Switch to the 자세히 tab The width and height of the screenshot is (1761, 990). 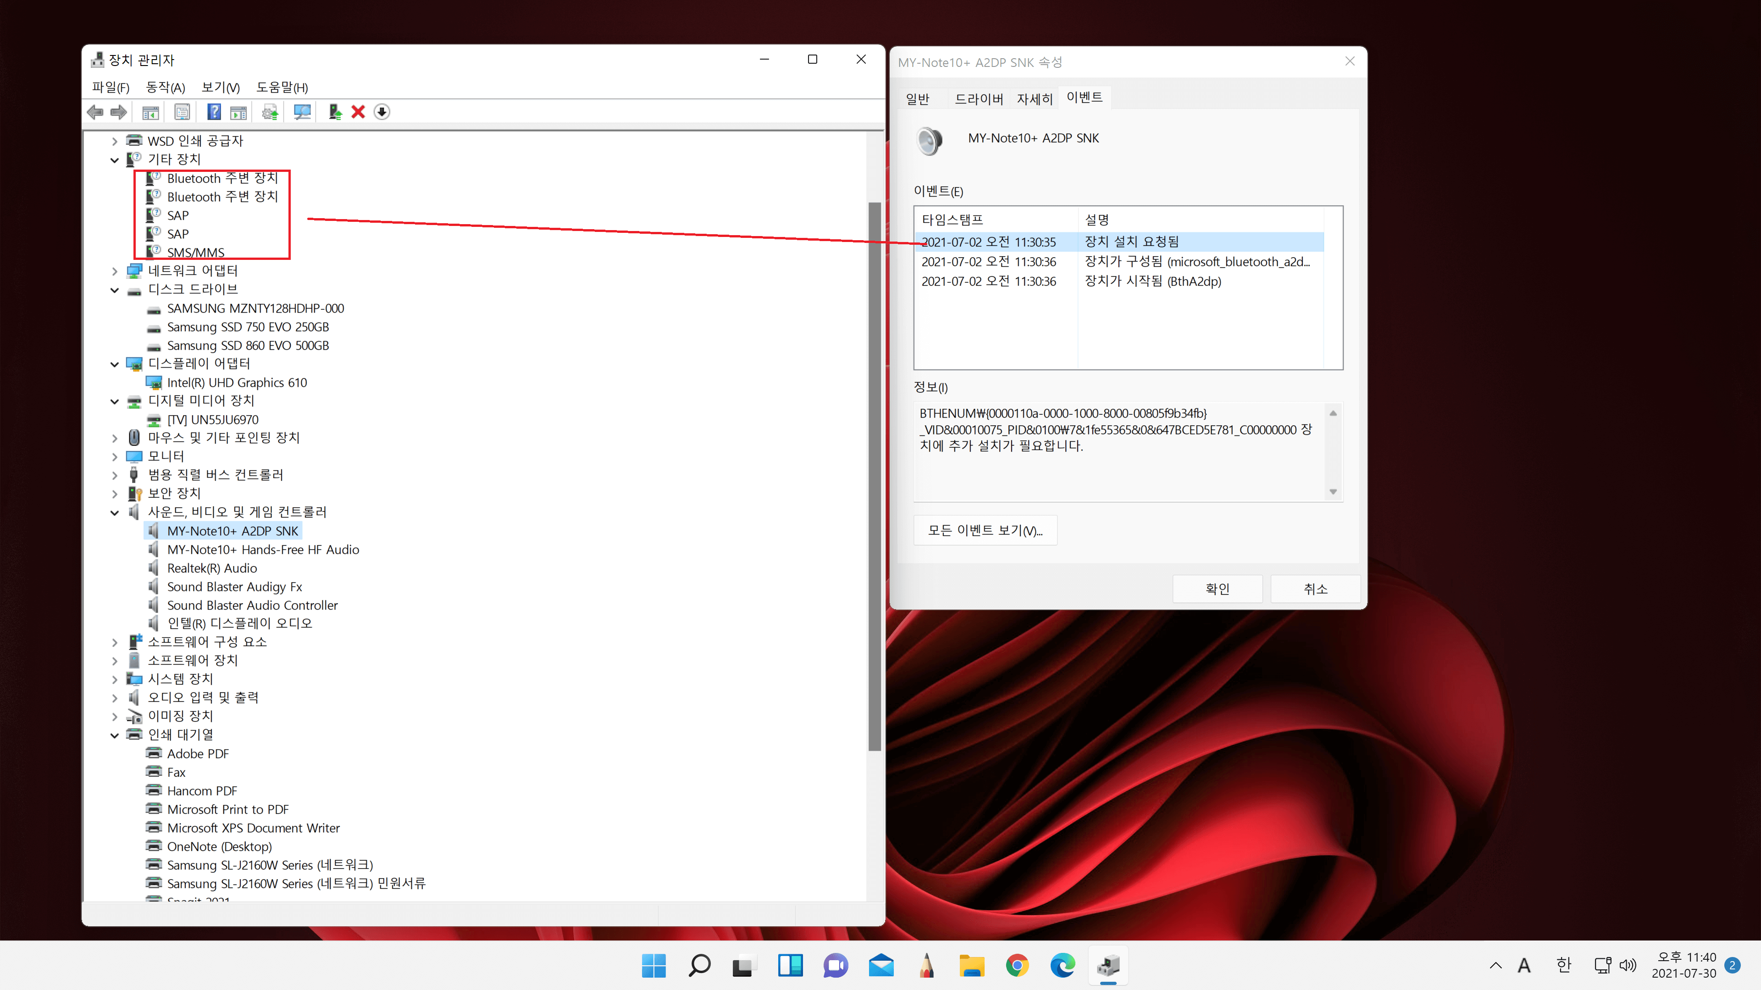coord(1034,99)
